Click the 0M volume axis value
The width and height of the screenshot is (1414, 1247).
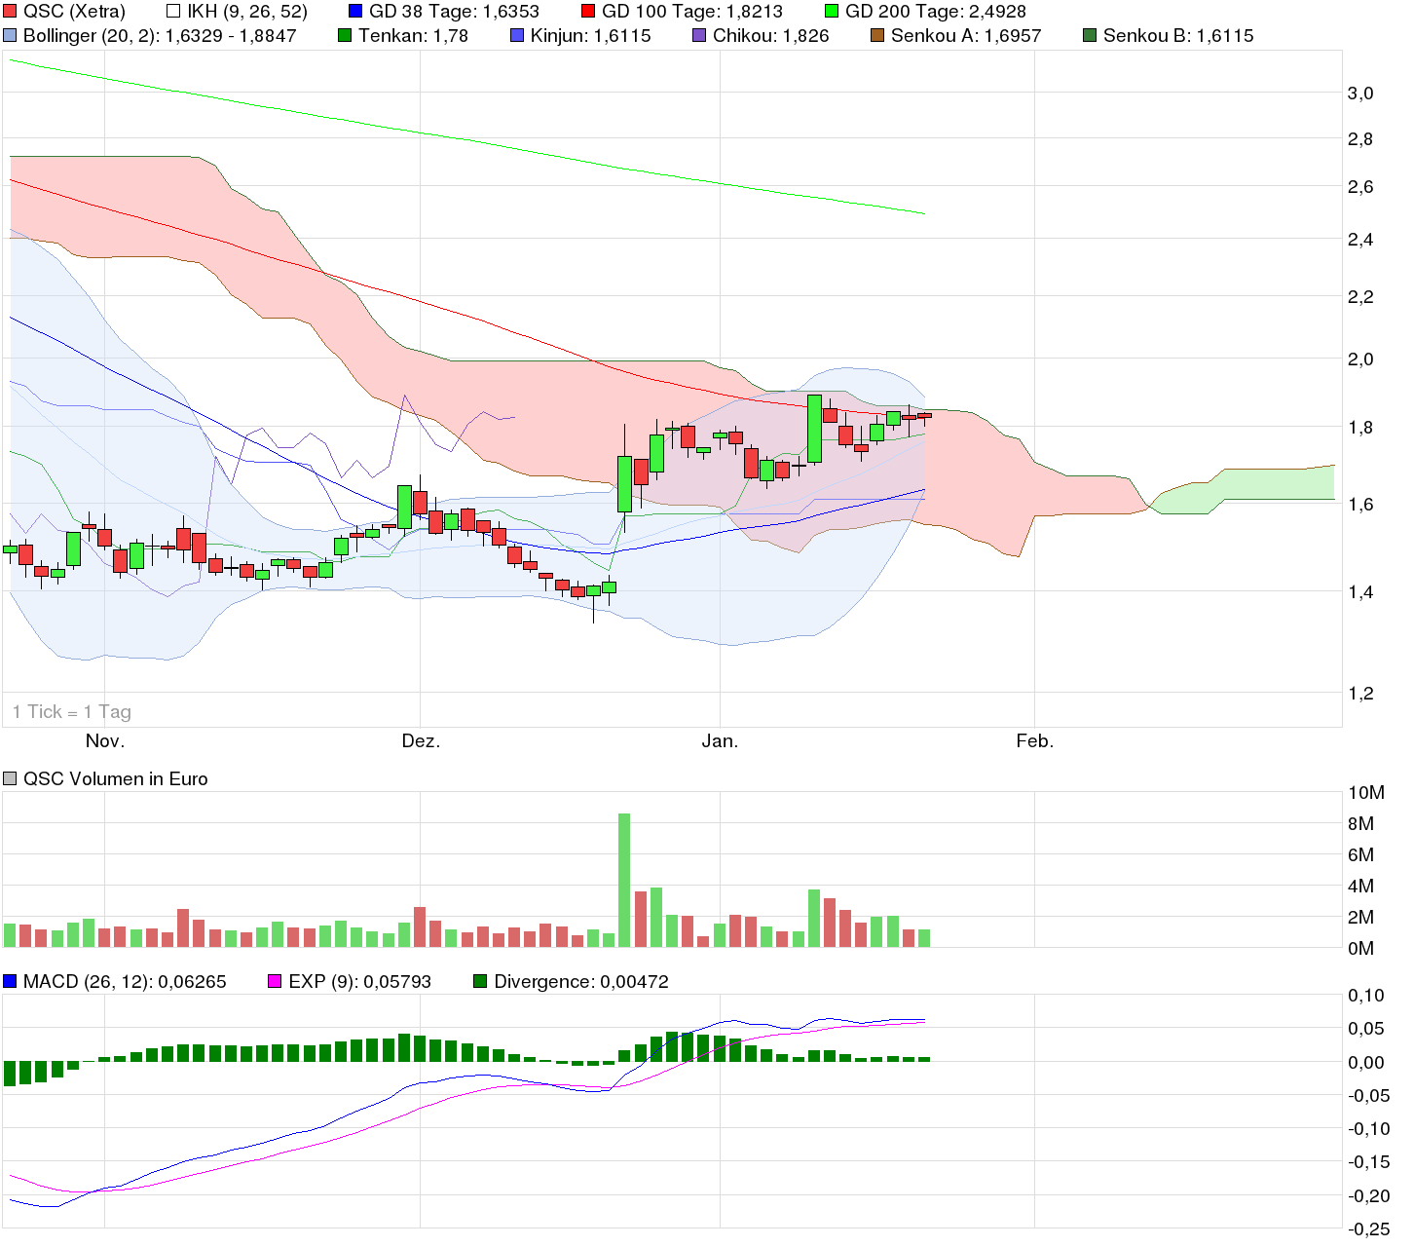click(1360, 949)
